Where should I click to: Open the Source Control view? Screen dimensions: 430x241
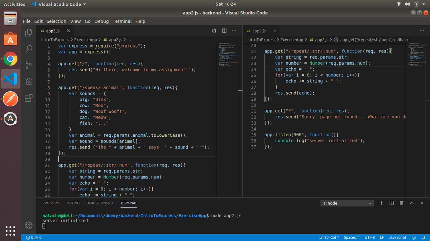point(29,65)
